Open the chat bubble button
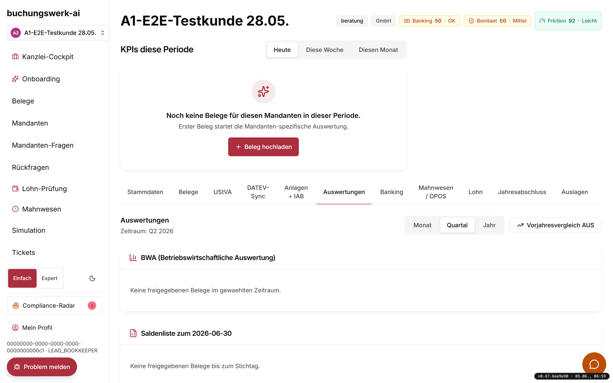The width and height of the screenshot is (613, 383). [x=594, y=364]
